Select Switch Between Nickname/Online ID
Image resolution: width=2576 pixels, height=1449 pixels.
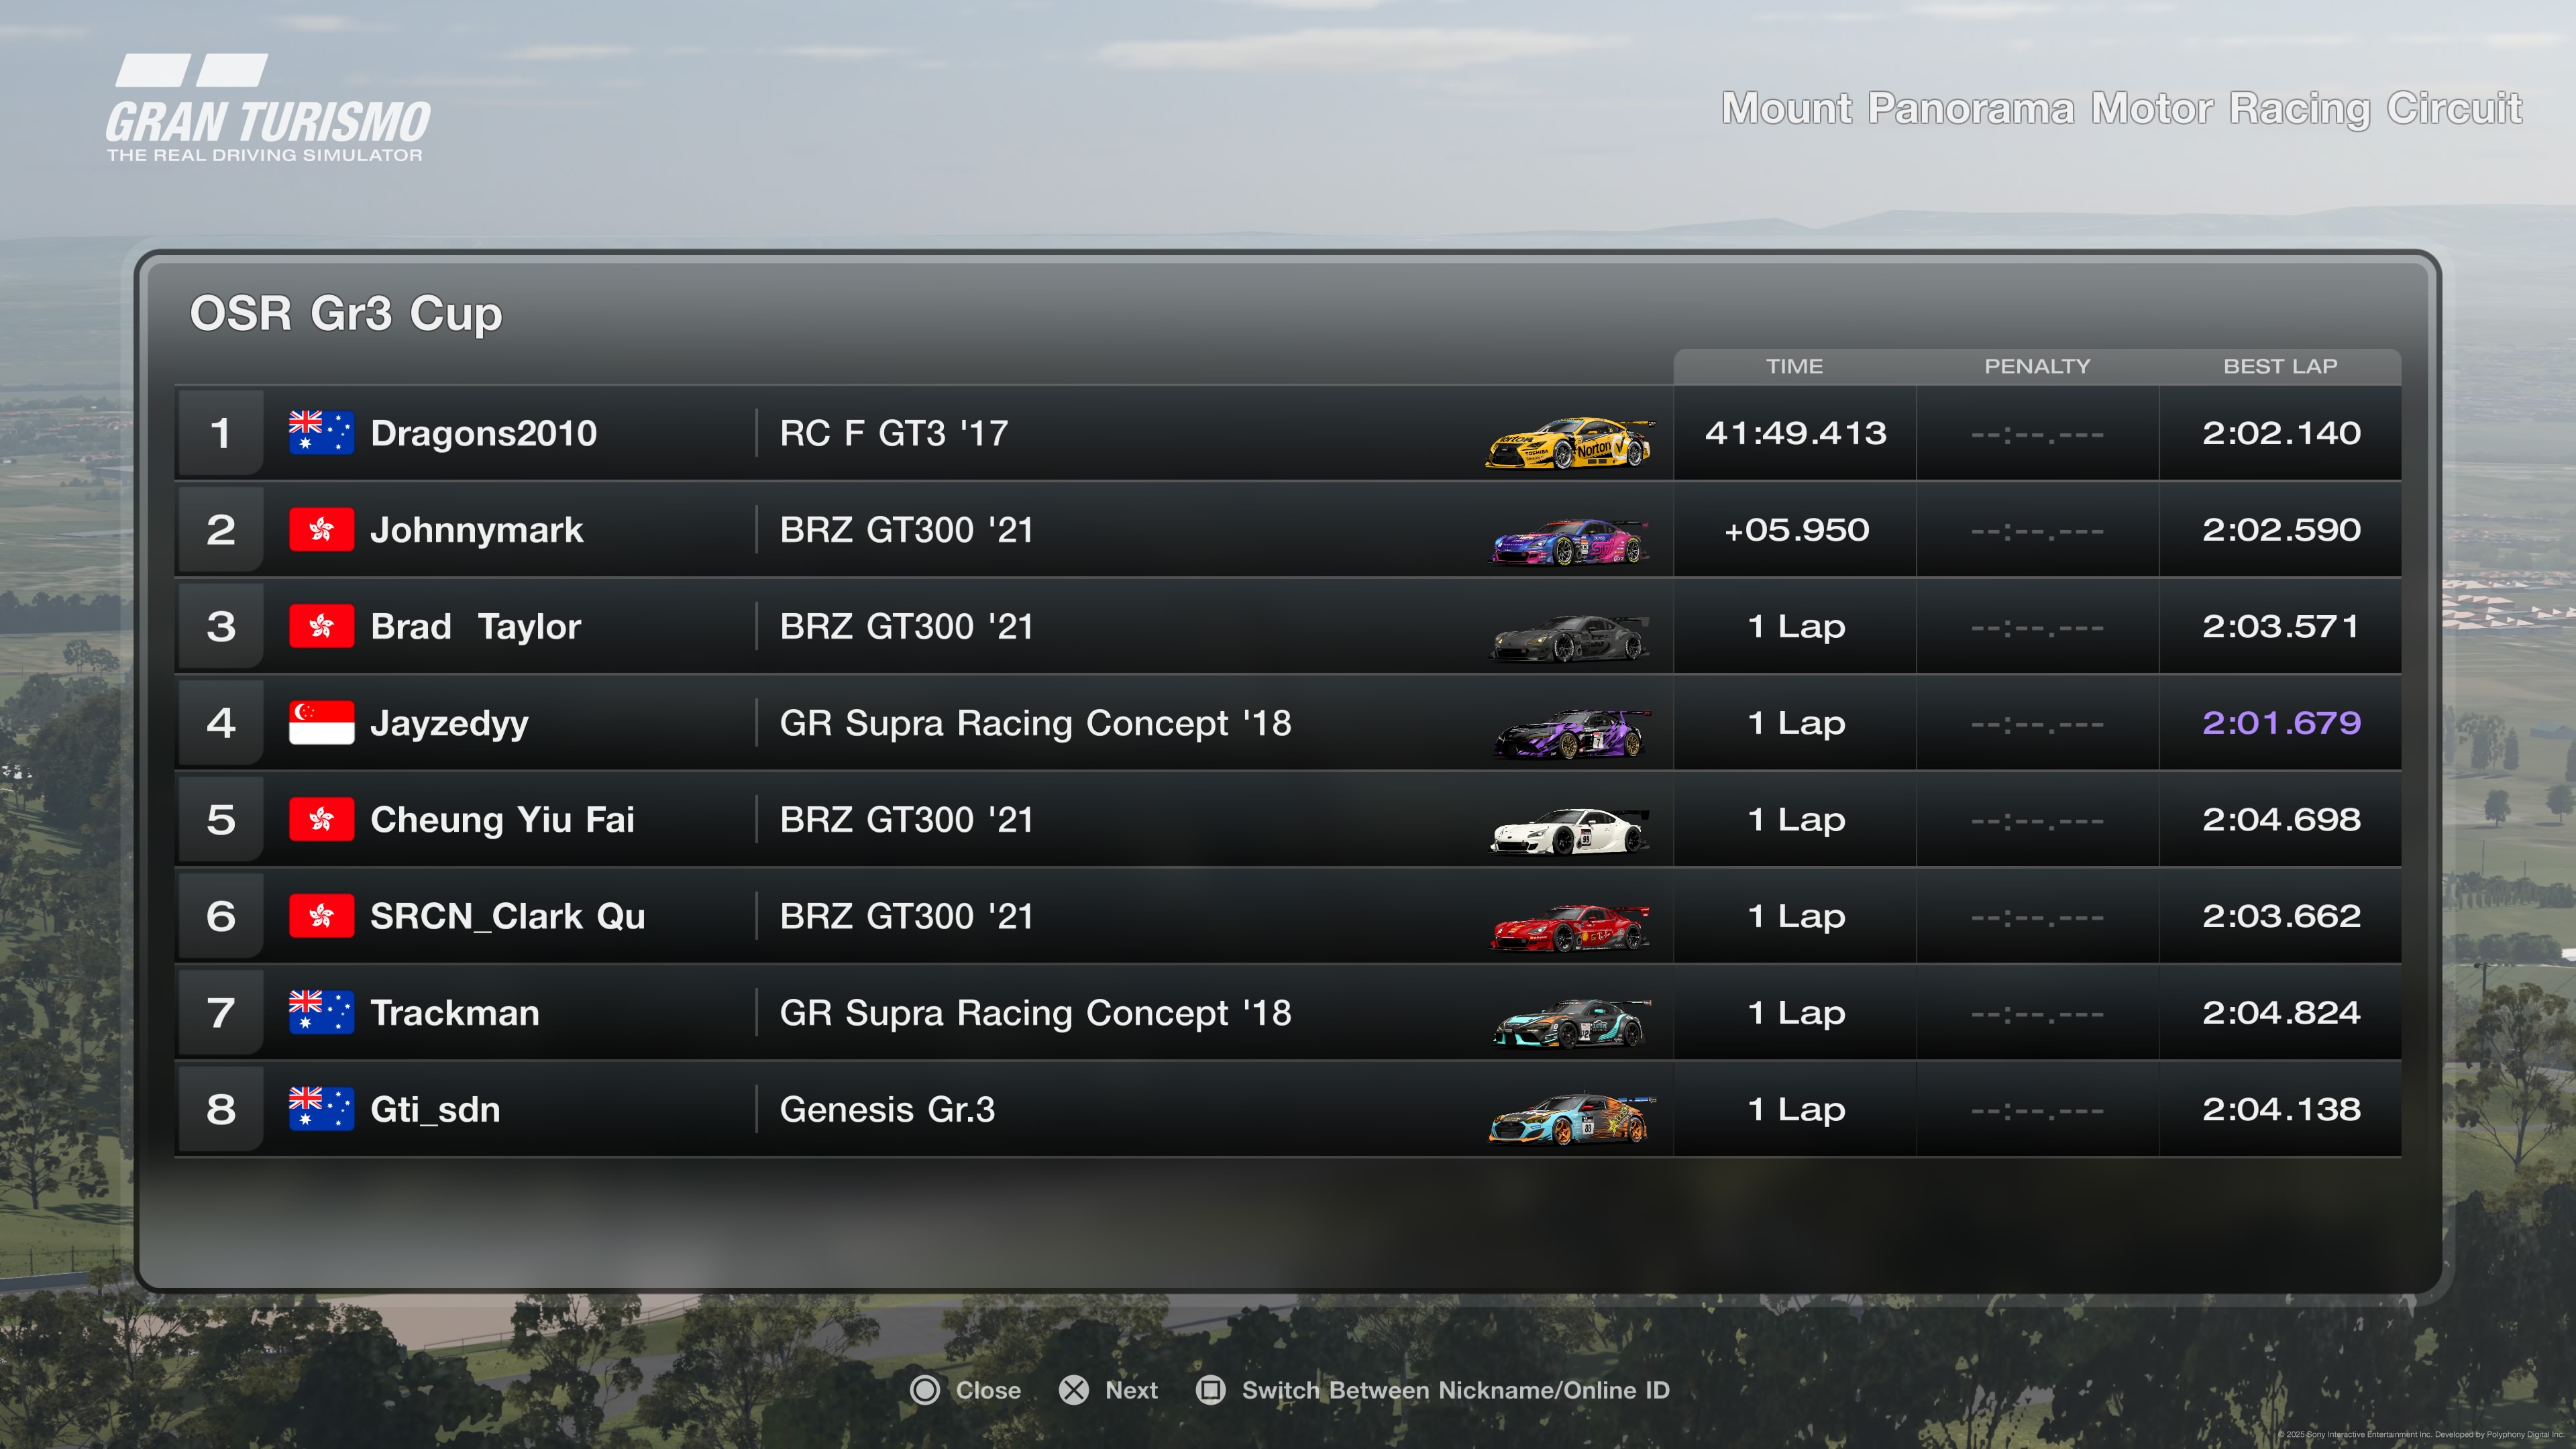click(1455, 1390)
